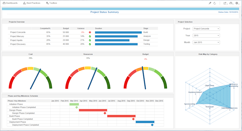The width and height of the screenshot is (242, 131).
Task: Click the Initiation Phase Completed diamond milestone
Action: click(77, 107)
